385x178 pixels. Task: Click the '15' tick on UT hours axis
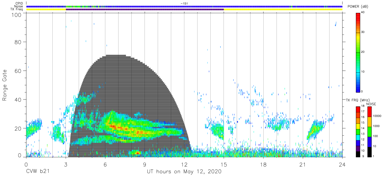[224, 165]
